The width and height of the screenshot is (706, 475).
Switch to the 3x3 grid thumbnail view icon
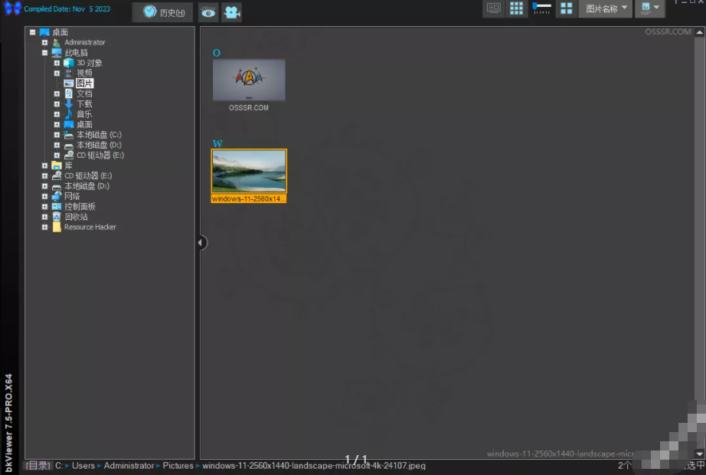pos(516,8)
